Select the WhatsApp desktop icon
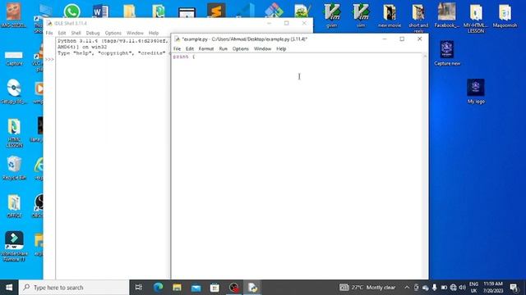Image resolution: width=526 pixels, height=295 pixels. click(72, 11)
